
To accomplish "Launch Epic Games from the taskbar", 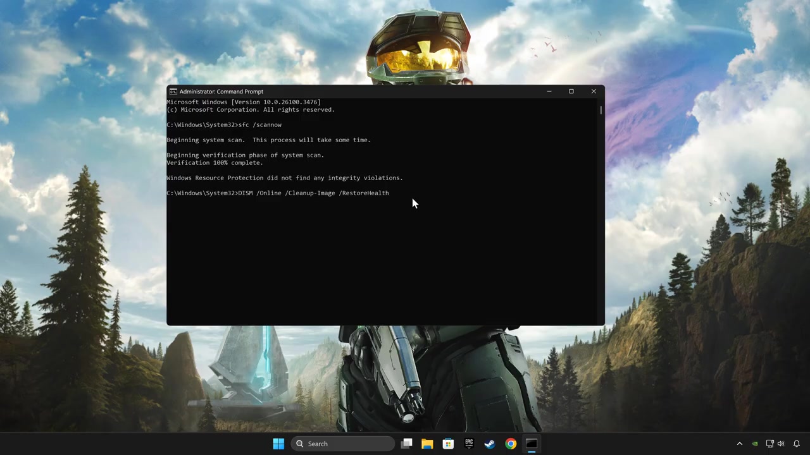I will point(469,444).
